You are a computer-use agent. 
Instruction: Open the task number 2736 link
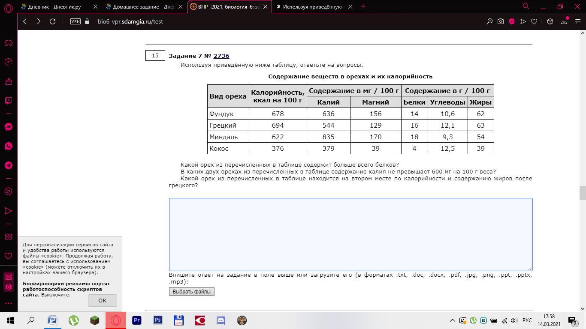pyautogui.click(x=221, y=56)
